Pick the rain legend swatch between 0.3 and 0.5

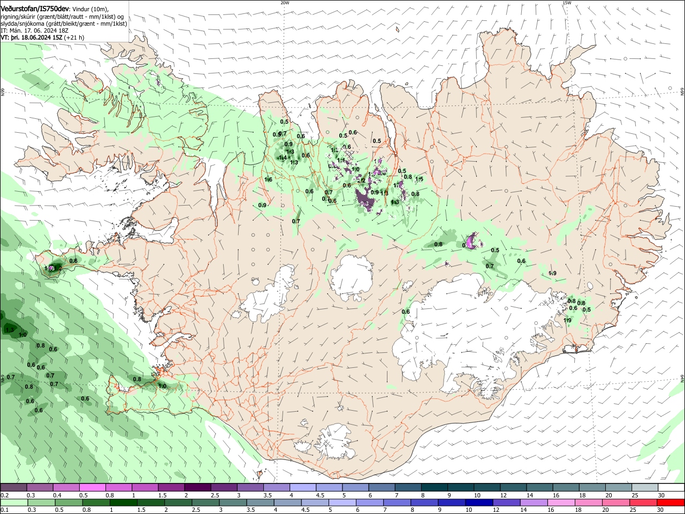(x=41, y=503)
